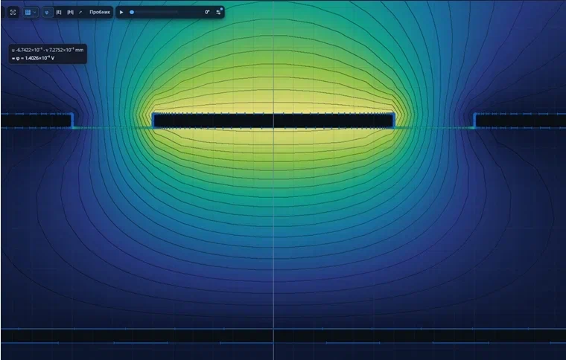Click the 0° phase value
This screenshot has height=360, width=566.
point(207,12)
